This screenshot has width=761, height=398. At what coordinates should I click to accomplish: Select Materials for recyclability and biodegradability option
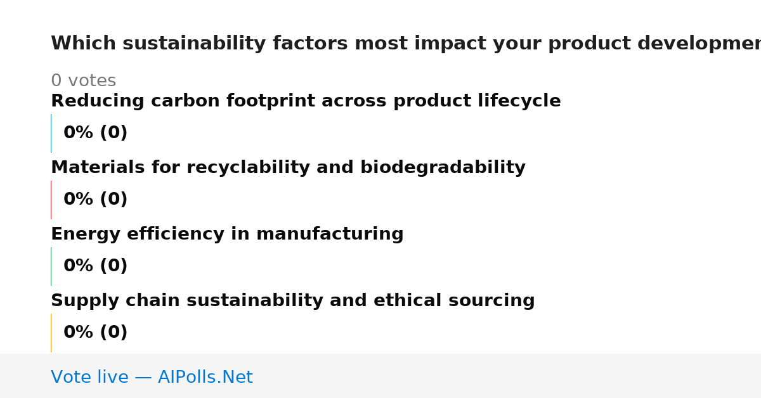point(288,168)
